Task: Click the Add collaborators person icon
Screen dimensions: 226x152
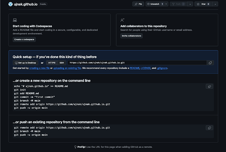Action: click(x=123, y=20)
